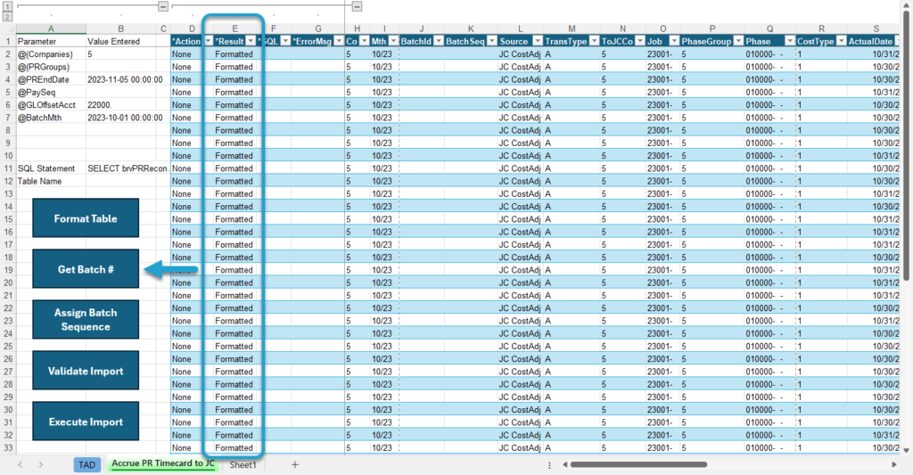
Task: Switch to the TAD sheet tab
Action: 86,464
